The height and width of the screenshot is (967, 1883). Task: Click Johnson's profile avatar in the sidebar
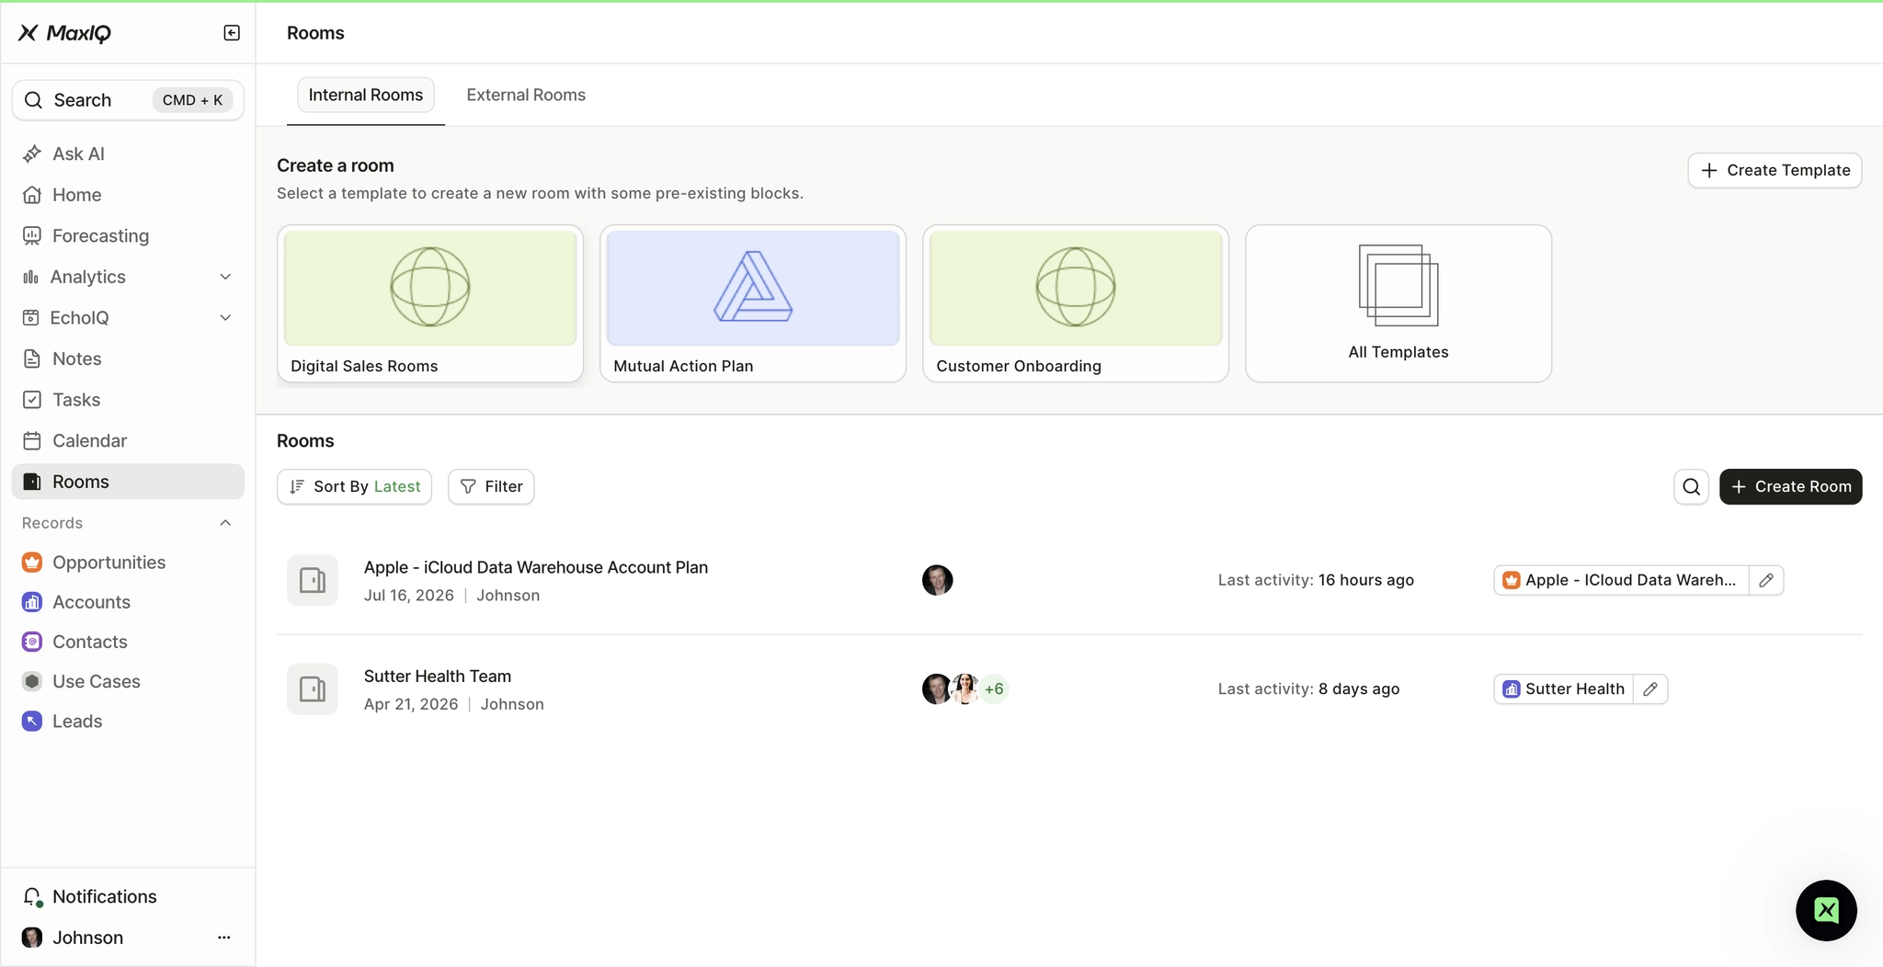click(x=32, y=938)
